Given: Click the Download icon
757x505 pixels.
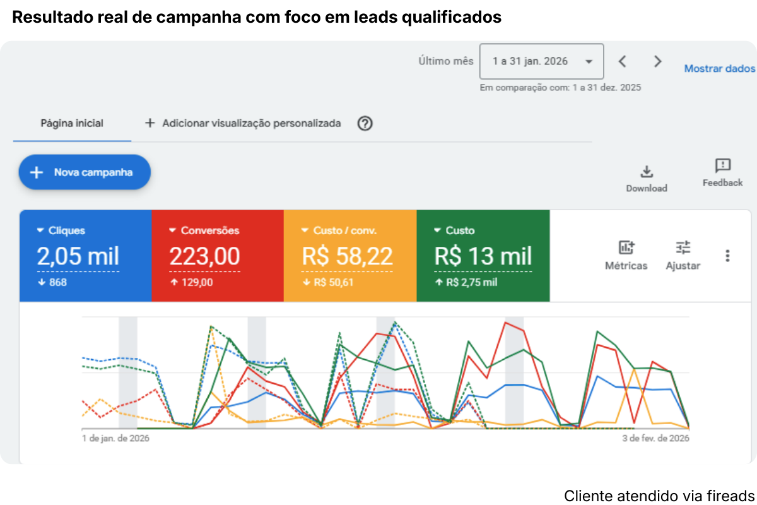Looking at the screenshot, I should [x=647, y=171].
